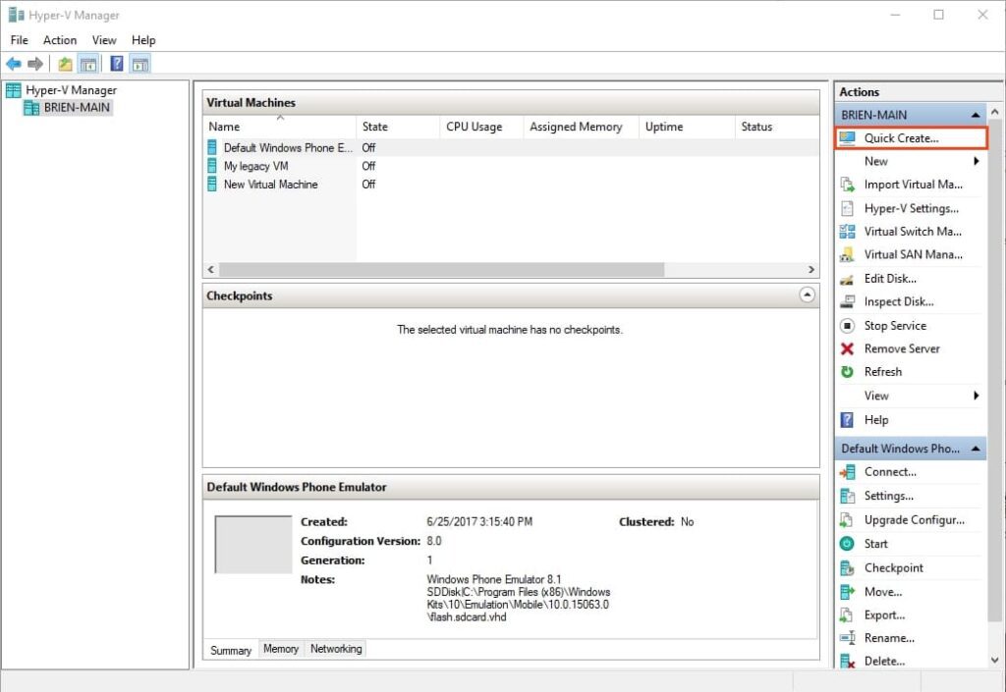Click the Quick Create icon in Actions

[x=847, y=138]
